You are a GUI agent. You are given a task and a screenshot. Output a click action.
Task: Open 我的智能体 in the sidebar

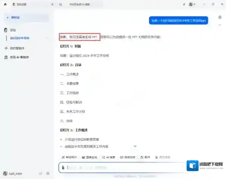point(17,48)
